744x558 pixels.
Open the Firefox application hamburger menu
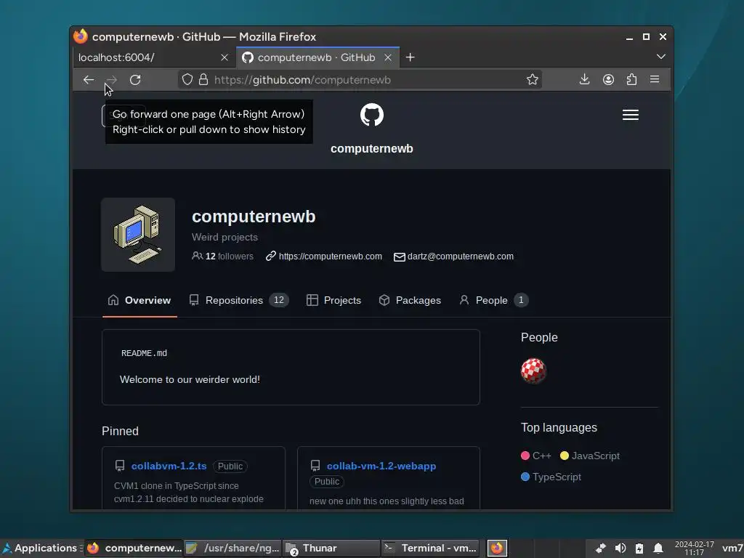[x=655, y=79]
